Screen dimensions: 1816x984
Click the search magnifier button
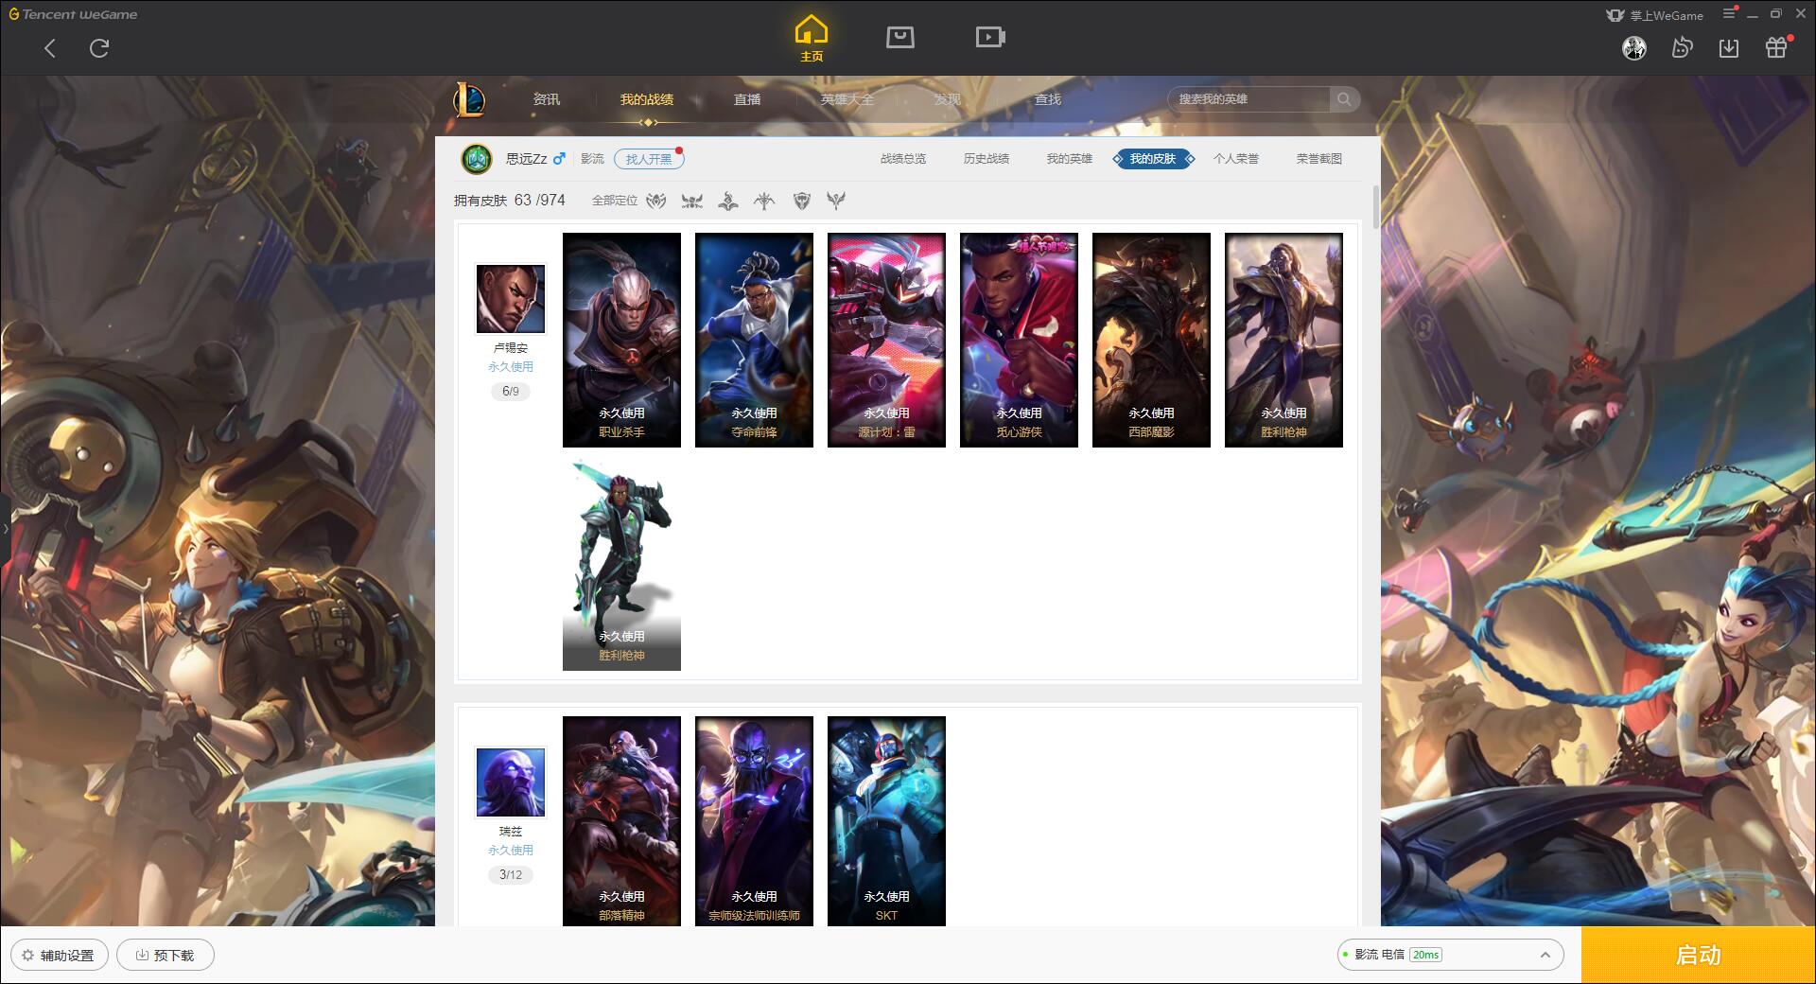click(x=1344, y=99)
